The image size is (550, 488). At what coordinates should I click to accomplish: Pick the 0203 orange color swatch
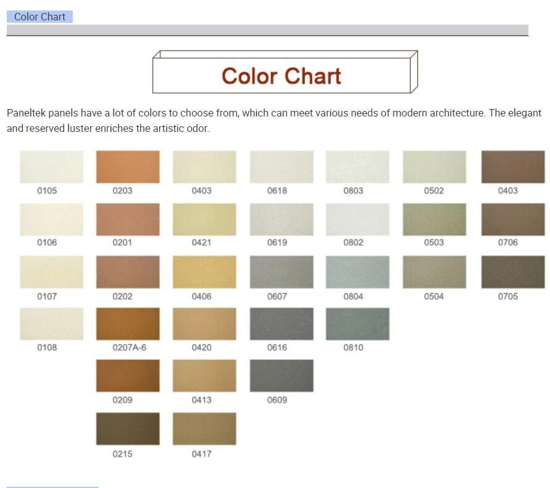pyautogui.click(x=128, y=167)
